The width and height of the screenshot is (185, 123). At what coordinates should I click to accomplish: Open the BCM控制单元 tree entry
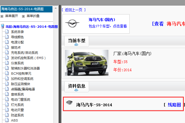[x=21, y=74]
